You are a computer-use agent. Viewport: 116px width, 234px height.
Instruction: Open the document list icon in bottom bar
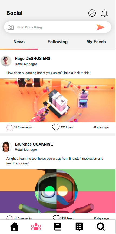point(79,227)
